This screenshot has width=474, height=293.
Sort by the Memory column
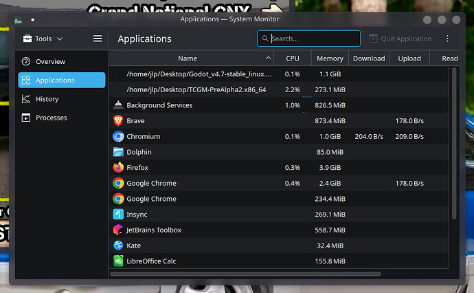pos(330,58)
